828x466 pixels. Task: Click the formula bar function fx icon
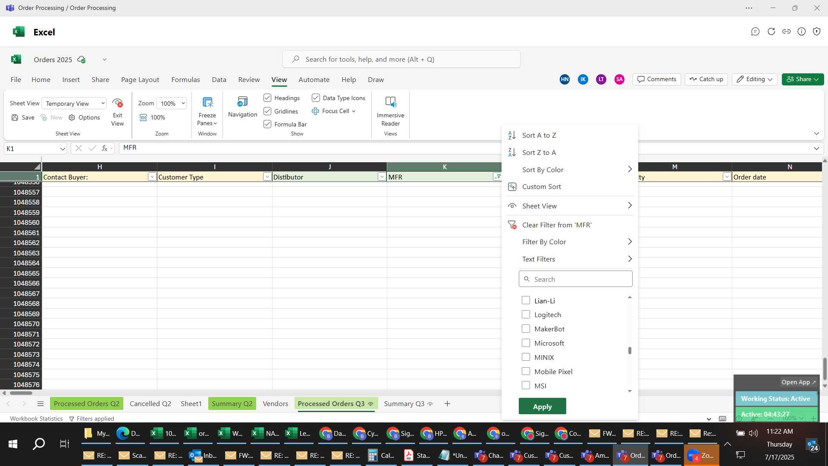click(x=104, y=148)
